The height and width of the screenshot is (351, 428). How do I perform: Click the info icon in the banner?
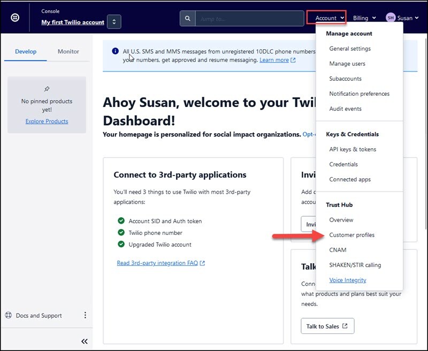115,51
